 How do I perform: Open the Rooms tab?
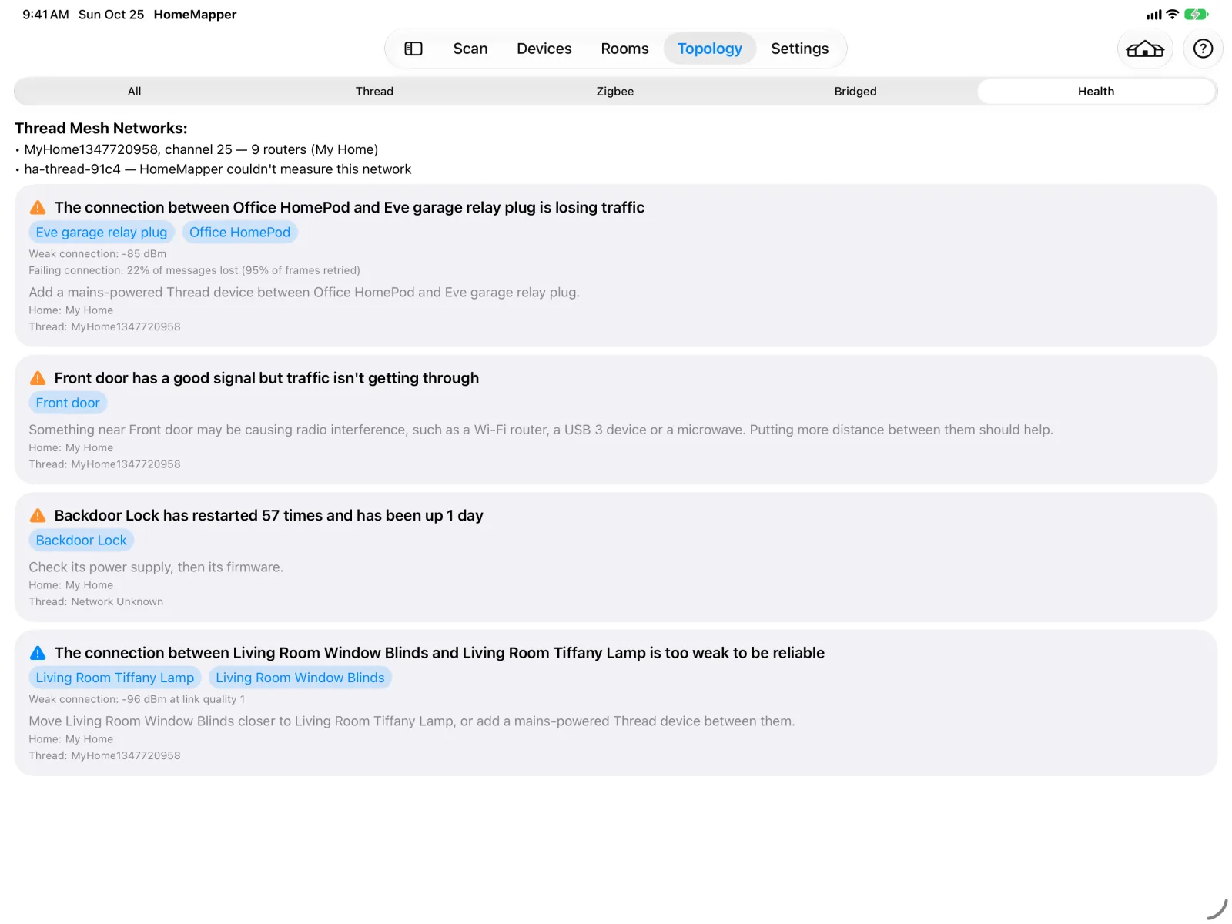(624, 49)
